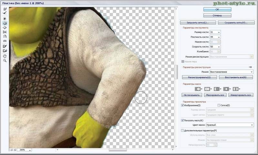Enable the Дополнительные параметры(P) checkbox
258x155 pixels.
[x=182, y=130]
